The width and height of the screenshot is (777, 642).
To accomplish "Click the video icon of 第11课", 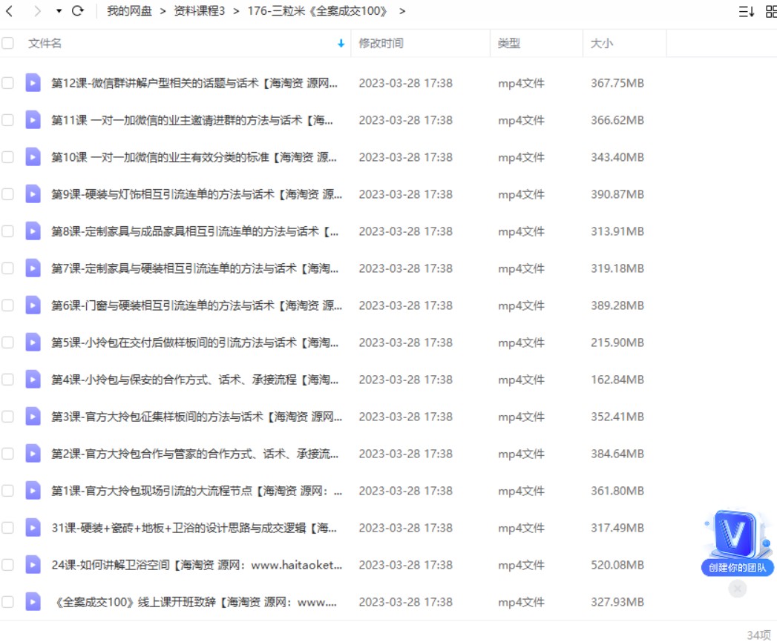I will [x=33, y=120].
